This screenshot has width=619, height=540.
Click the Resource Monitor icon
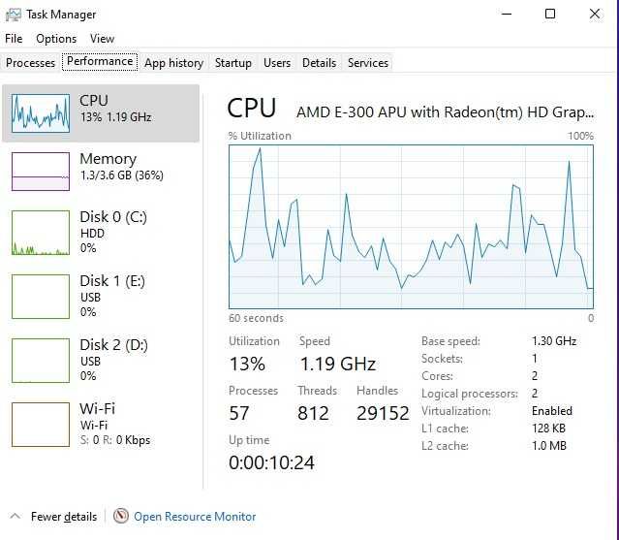(x=121, y=517)
